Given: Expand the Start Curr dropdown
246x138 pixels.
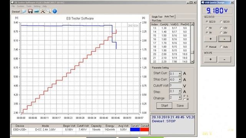Looking at the screenshot, I should tap(180, 74).
